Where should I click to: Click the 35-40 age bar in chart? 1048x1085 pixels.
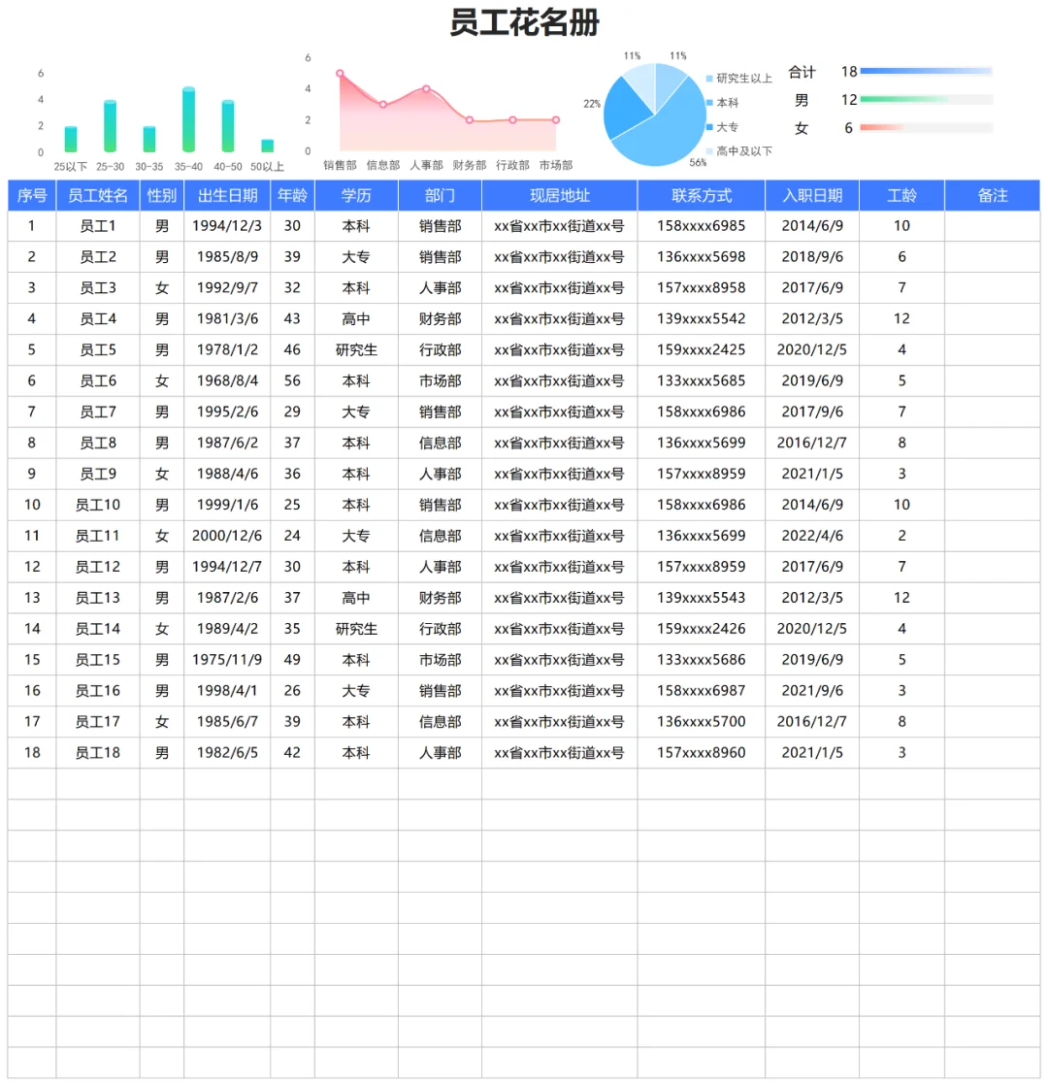[x=188, y=119]
